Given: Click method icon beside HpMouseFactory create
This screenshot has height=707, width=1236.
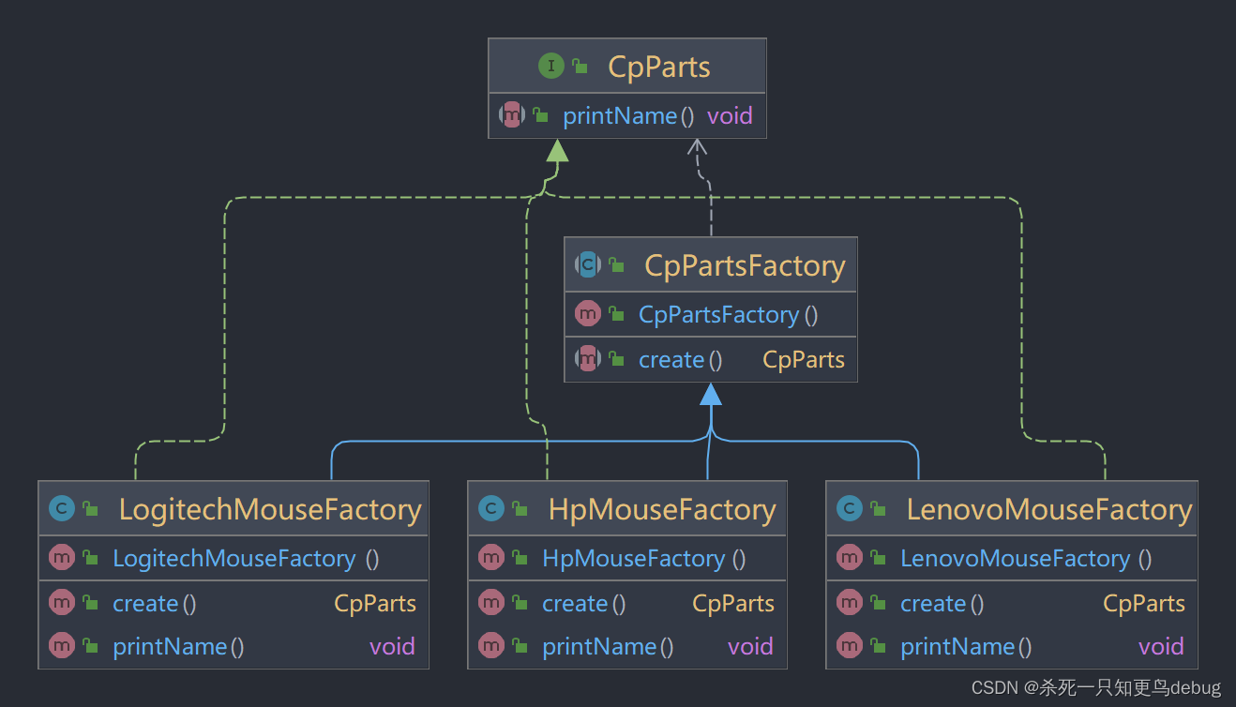Looking at the screenshot, I should (x=491, y=603).
